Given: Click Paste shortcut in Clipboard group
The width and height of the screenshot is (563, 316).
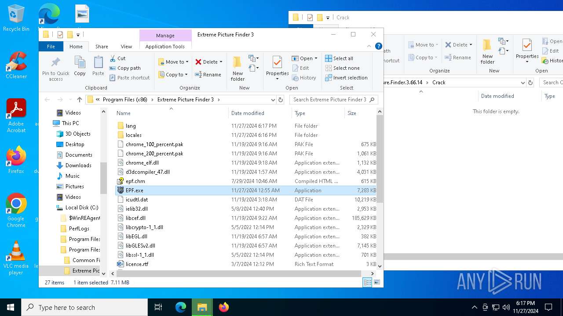Looking at the screenshot, I should pos(129,78).
